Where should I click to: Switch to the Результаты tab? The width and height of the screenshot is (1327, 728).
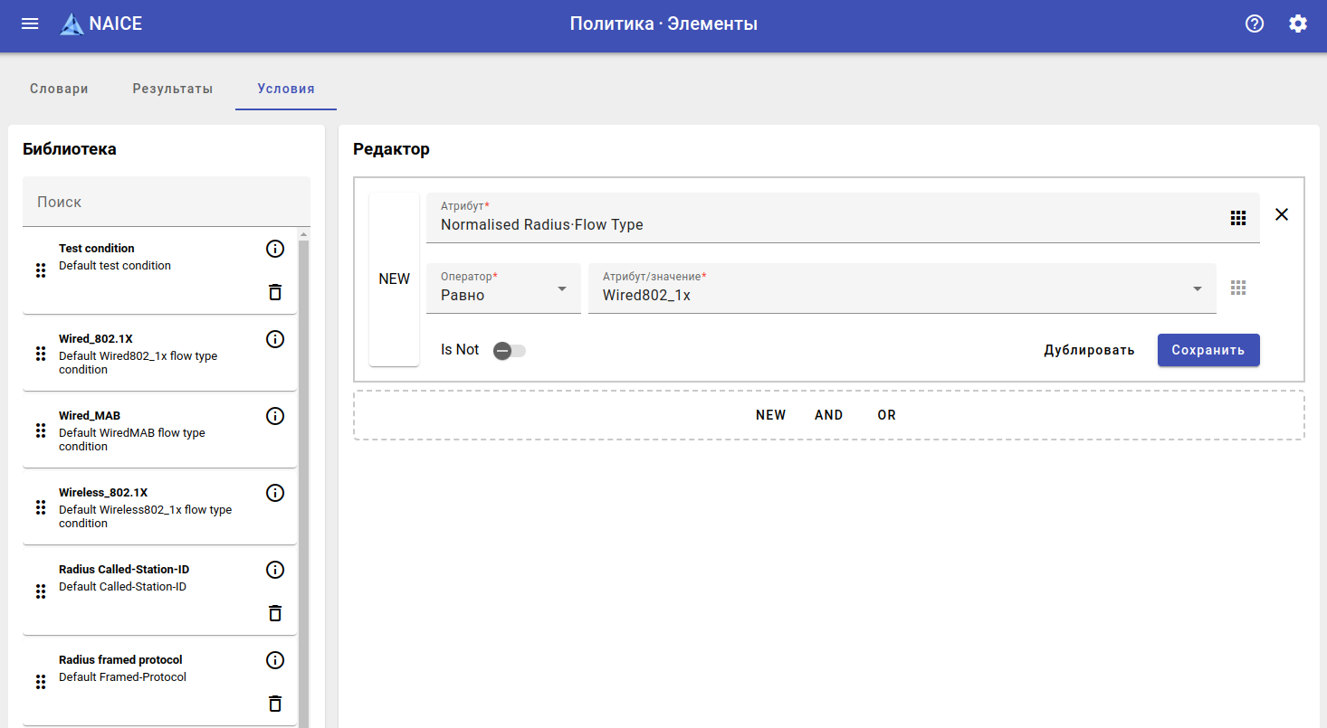click(x=172, y=89)
